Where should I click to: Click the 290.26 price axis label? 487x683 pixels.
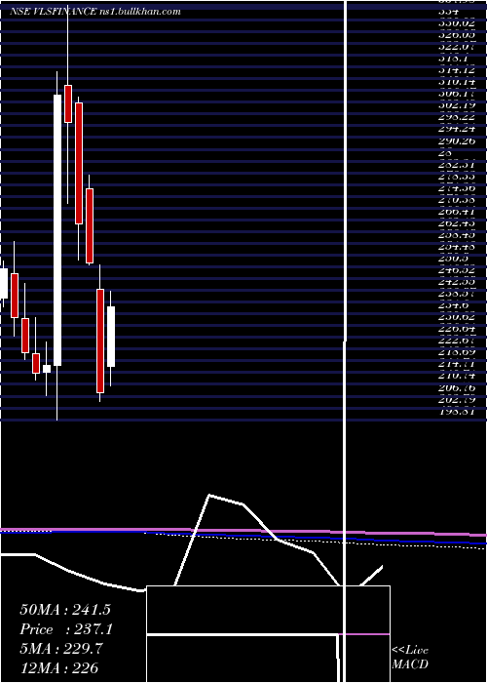point(456,141)
